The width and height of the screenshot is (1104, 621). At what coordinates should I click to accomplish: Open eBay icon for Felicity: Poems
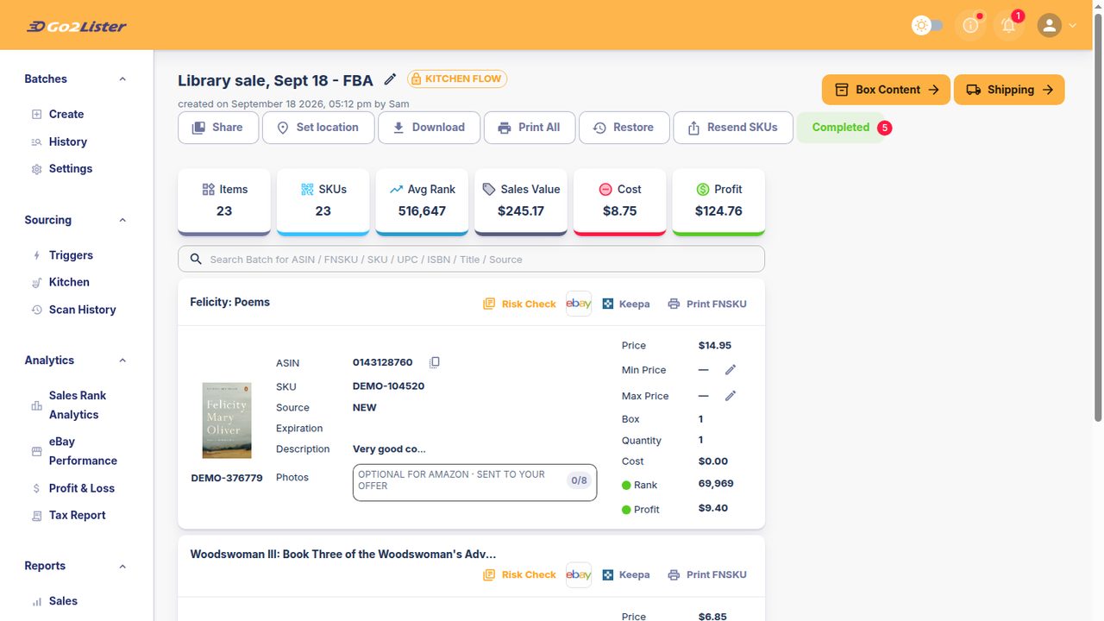(578, 304)
